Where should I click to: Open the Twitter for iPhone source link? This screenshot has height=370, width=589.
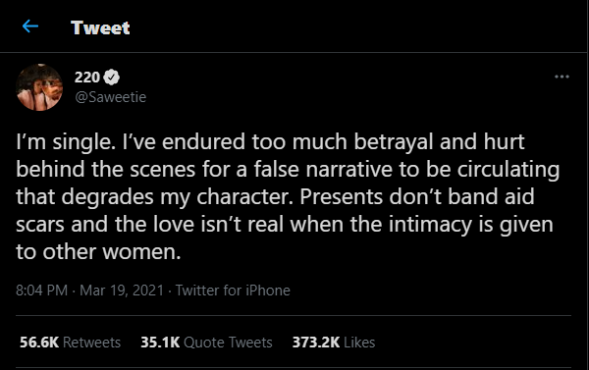tap(233, 291)
